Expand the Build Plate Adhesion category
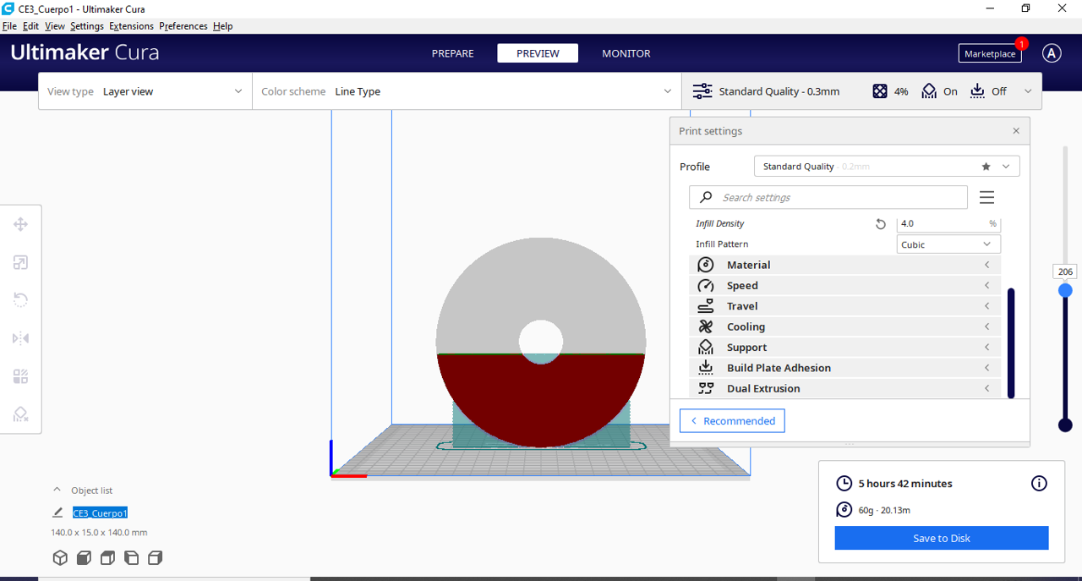 [844, 368]
